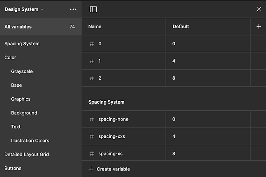This screenshot has height=177, width=266.
Task: Click the number icon beside spacing-none
Action: pyautogui.click(x=92, y=119)
